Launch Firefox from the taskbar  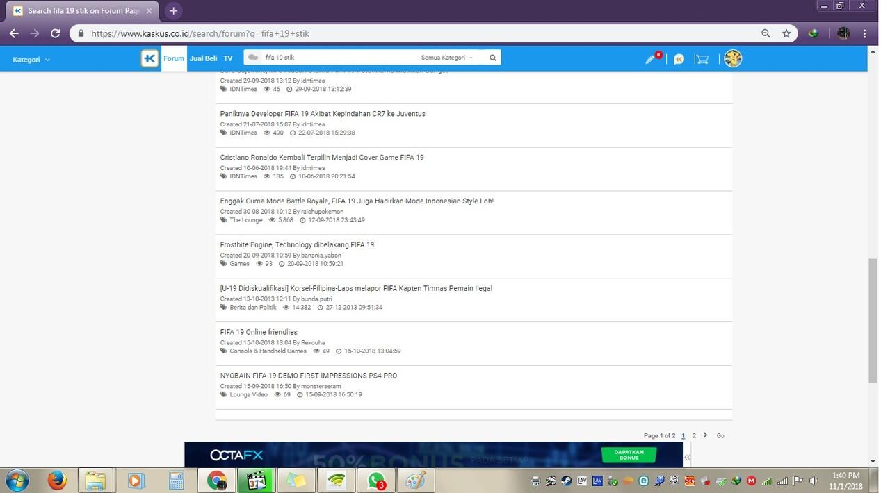(57, 480)
